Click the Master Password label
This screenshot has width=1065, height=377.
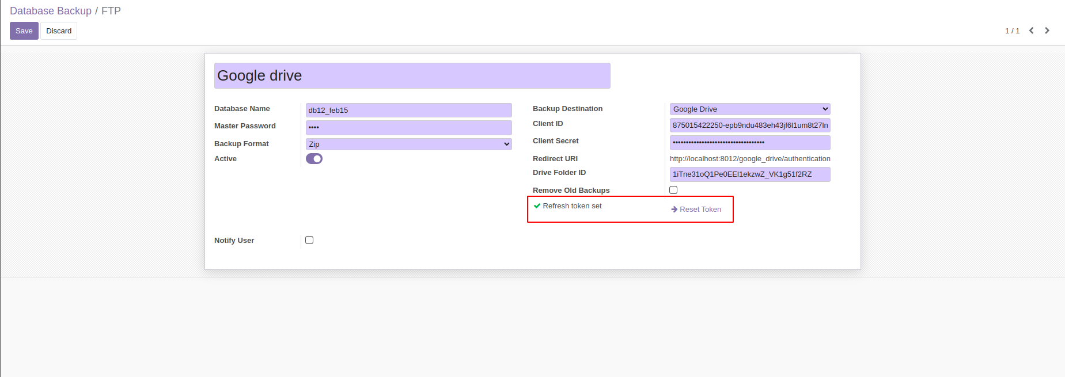(245, 126)
